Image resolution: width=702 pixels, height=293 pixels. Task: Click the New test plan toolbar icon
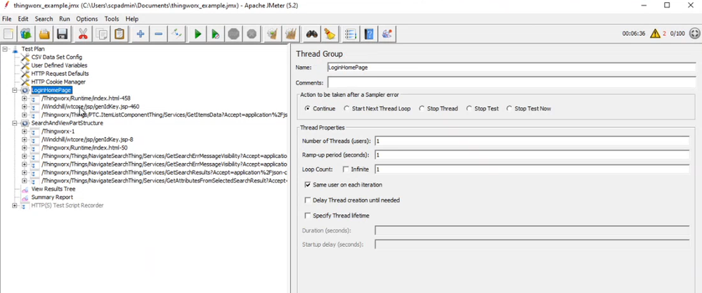click(8, 34)
